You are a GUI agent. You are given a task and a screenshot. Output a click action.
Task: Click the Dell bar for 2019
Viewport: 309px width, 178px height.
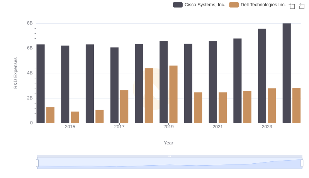pyautogui.click(x=173, y=94)
